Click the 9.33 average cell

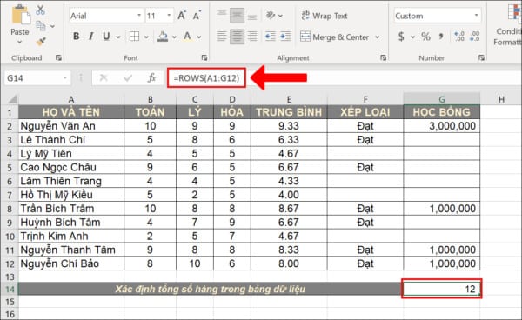click(x=289, y=126)
